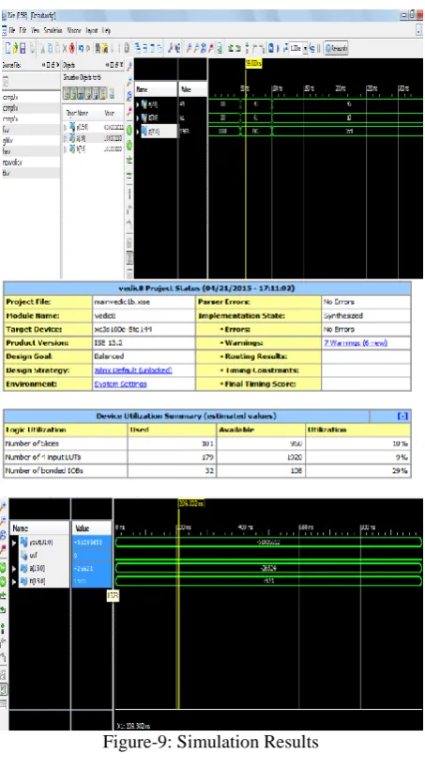The image size is (425, 770).
Task: Open the System Settings link
Action: pos(120,384)
